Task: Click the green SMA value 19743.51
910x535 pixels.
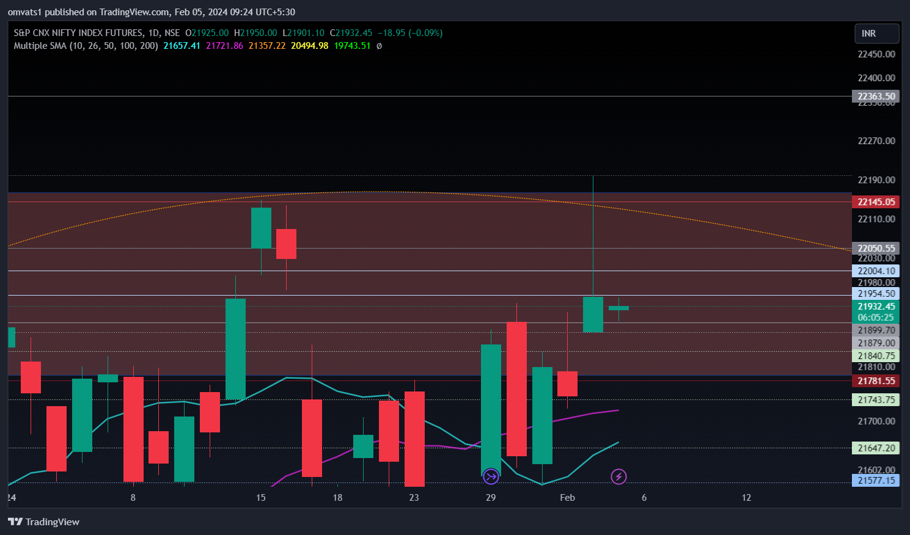Action: coord(352,46)
